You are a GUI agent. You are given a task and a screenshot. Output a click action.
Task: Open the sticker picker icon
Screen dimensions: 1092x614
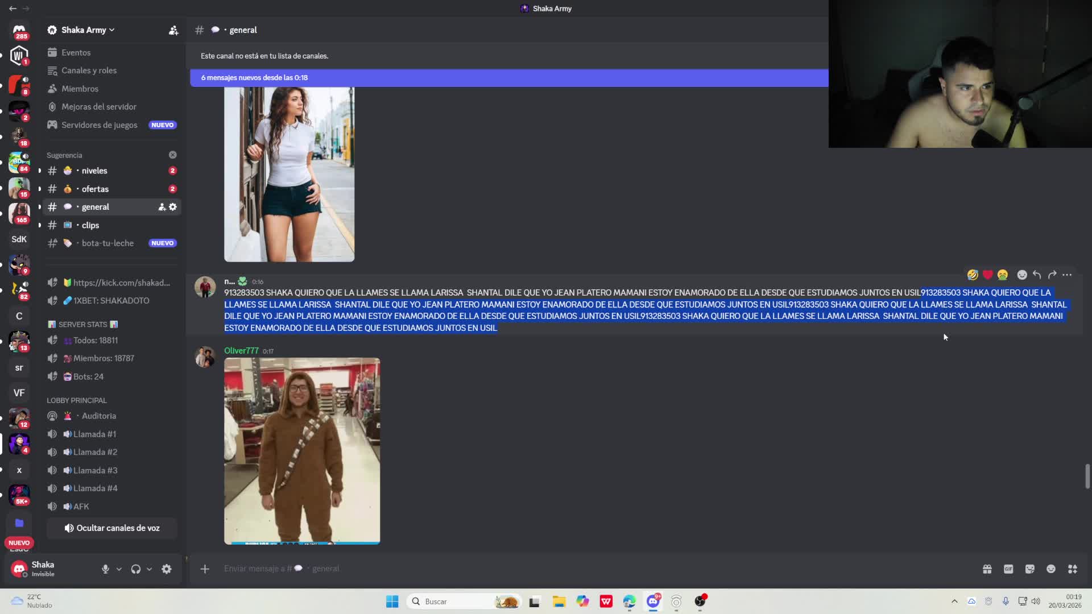(1029, 569)
